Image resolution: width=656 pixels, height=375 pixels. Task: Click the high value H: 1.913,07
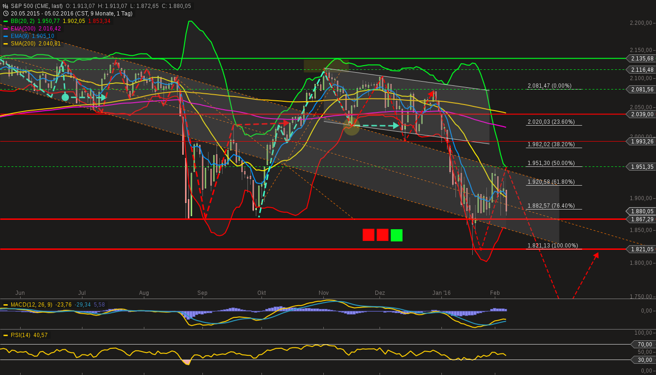pyautogui.click(x=112, y=6)
